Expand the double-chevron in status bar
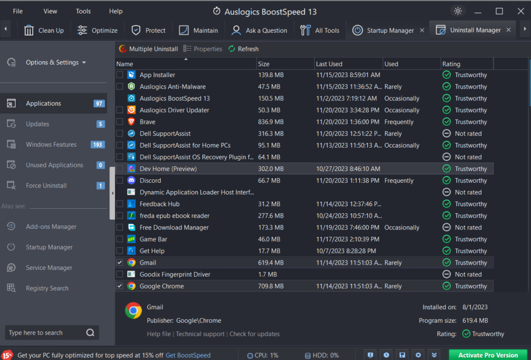The height and width of the screenshot is (360, 531). [x=435, y=355]
